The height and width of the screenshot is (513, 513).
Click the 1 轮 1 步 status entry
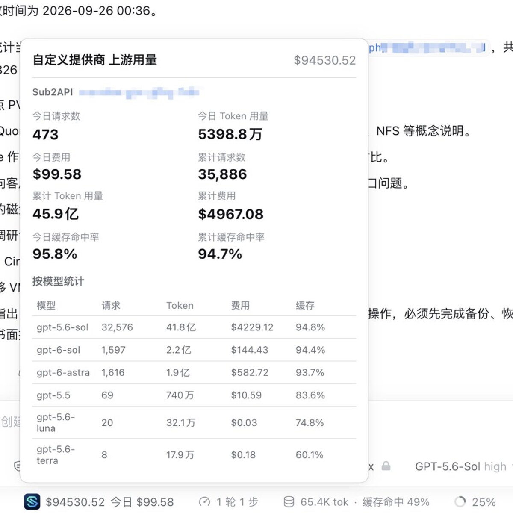coord(237,502)
